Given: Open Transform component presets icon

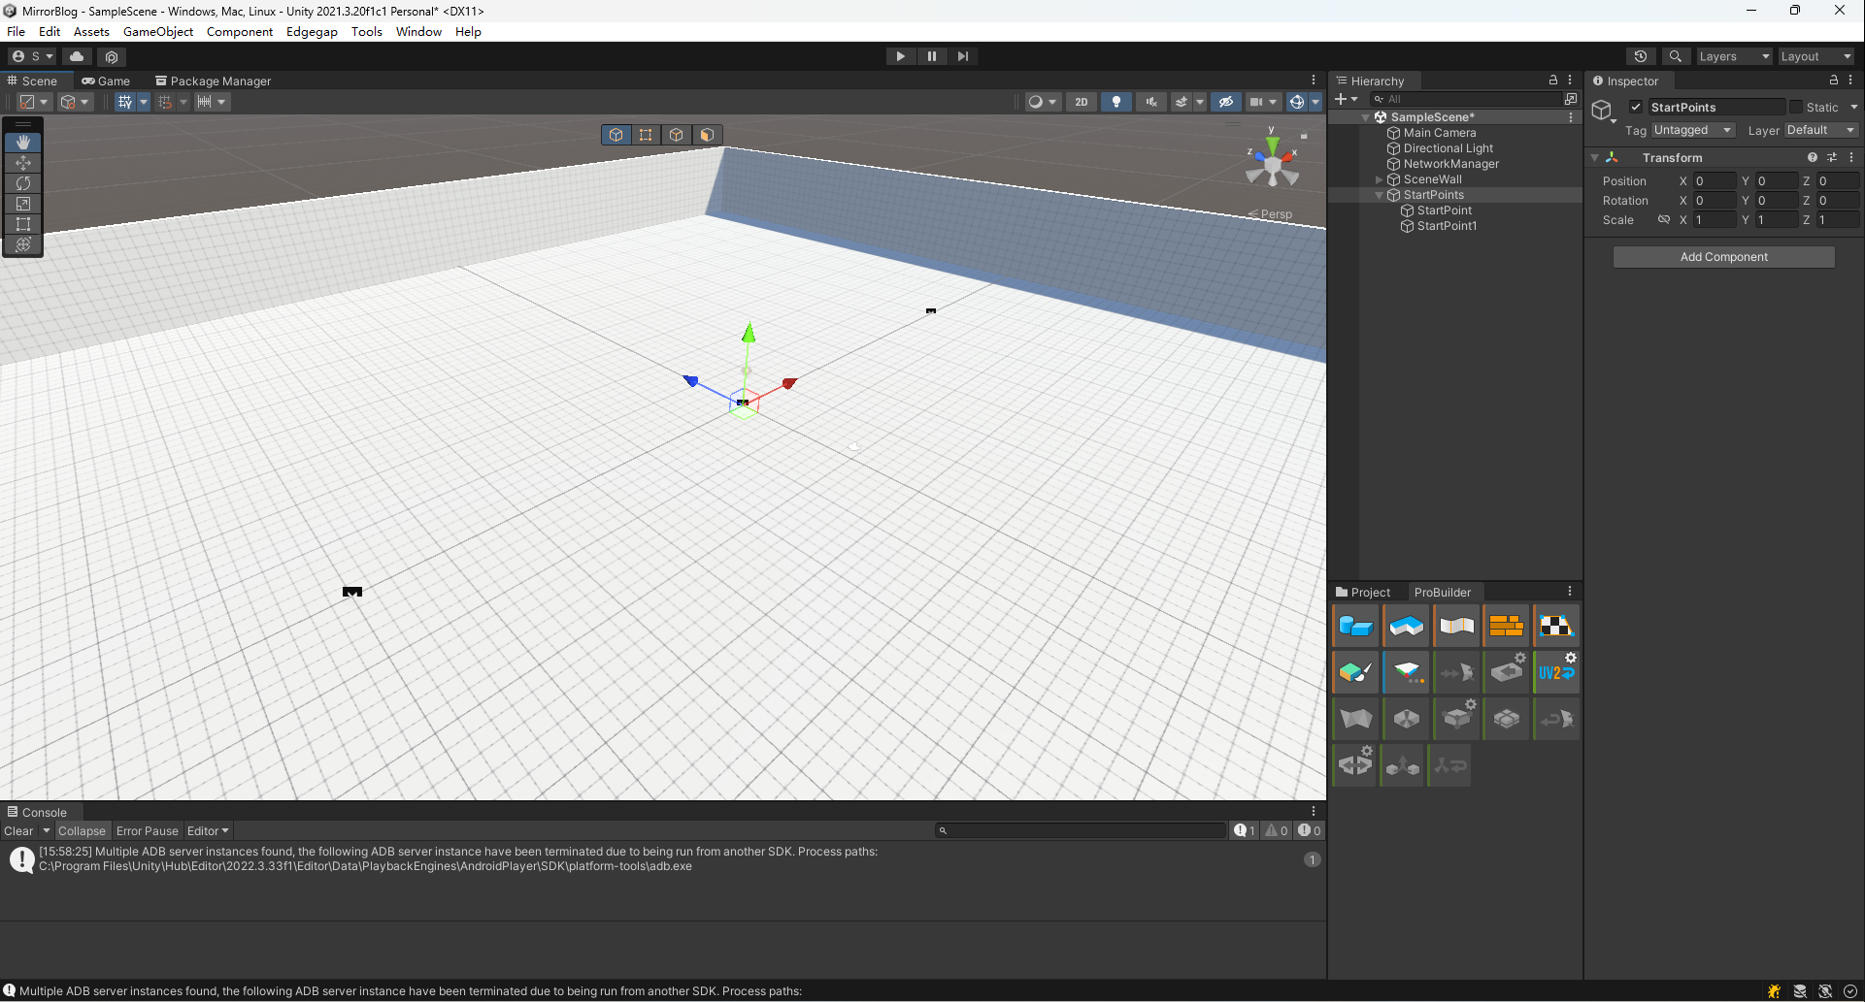Looking at the screenshot, I should pyautogui.click(x=1832, y=157).
